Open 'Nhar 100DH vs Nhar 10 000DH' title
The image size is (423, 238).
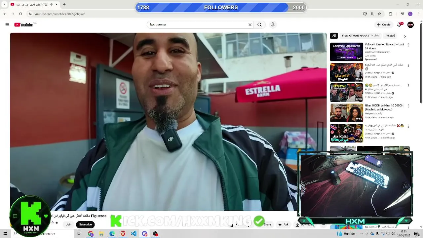tap(384, 107)
